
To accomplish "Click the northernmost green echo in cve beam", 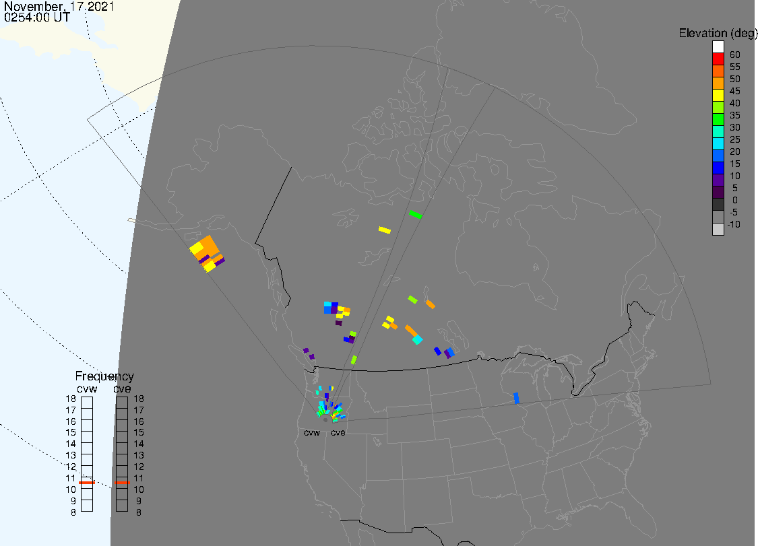I will pyautogui.click(x=416, y=215).
